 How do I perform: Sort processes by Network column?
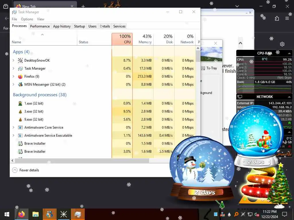click(185, 39)
